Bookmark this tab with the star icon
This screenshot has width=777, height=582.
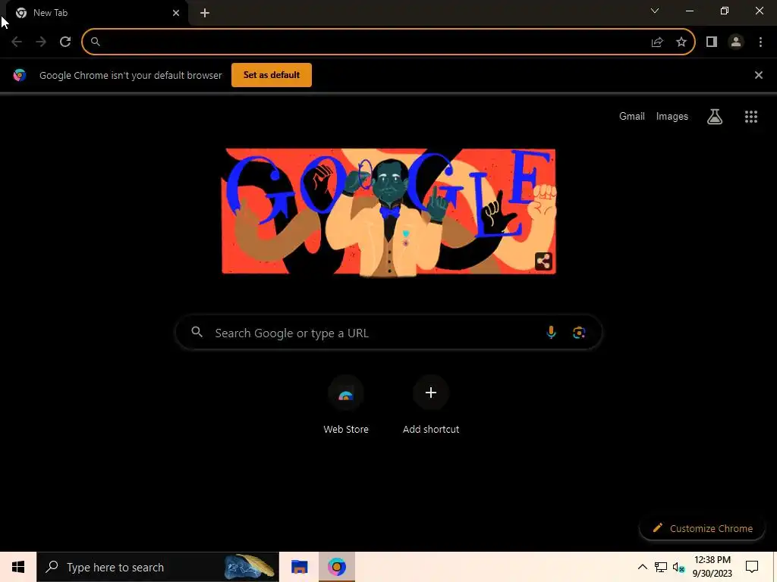(681, 42)
